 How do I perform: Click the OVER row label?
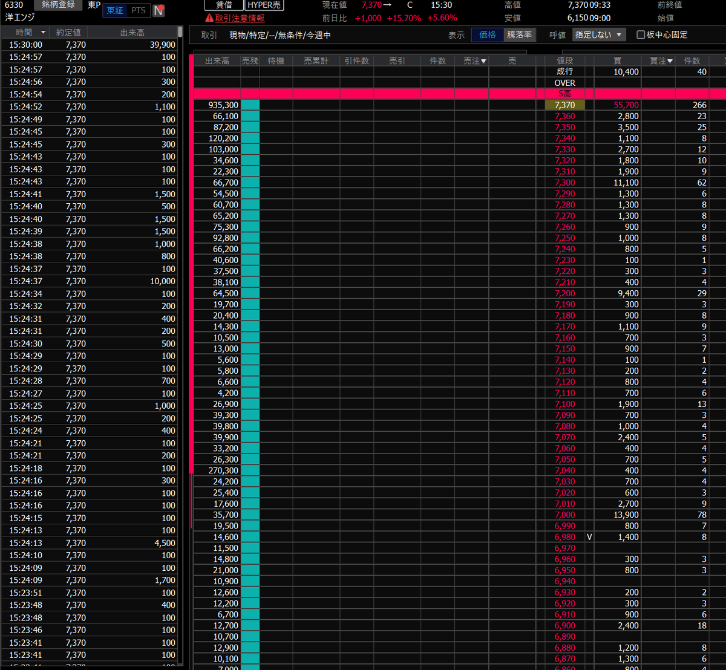564,83
